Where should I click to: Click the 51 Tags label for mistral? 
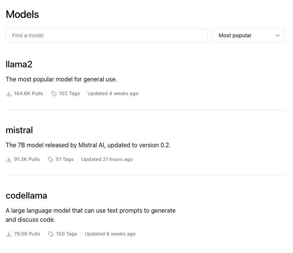pos(65,159)
